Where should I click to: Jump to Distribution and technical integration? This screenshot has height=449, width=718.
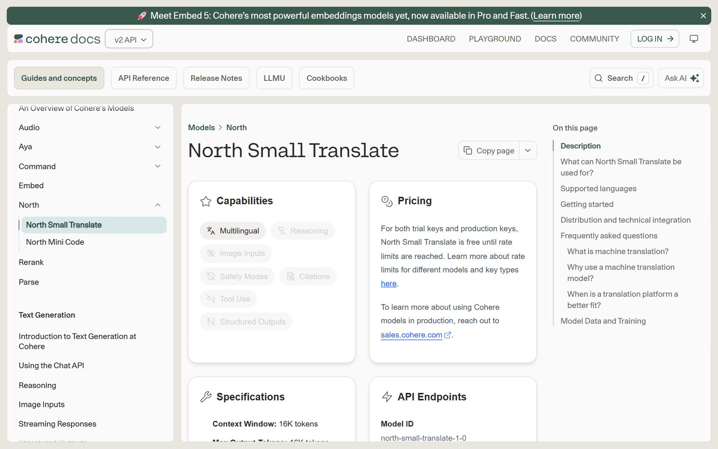[x=626, y=220]
